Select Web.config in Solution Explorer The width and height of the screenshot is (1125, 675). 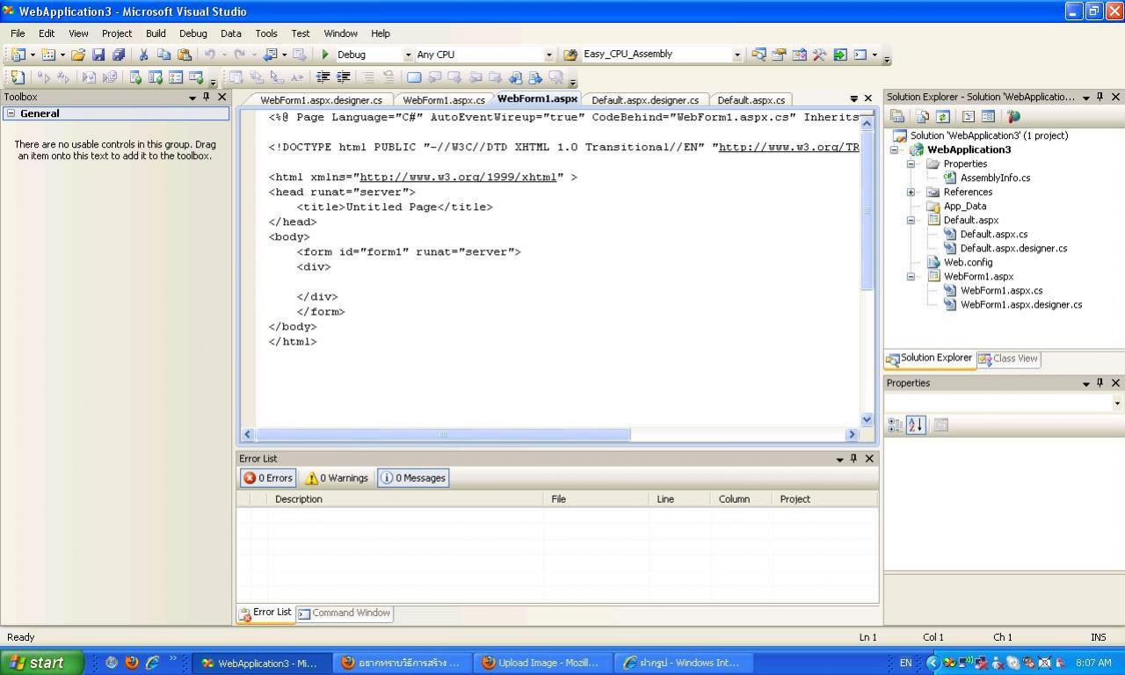pyautogui.click(x=968, y=263)
